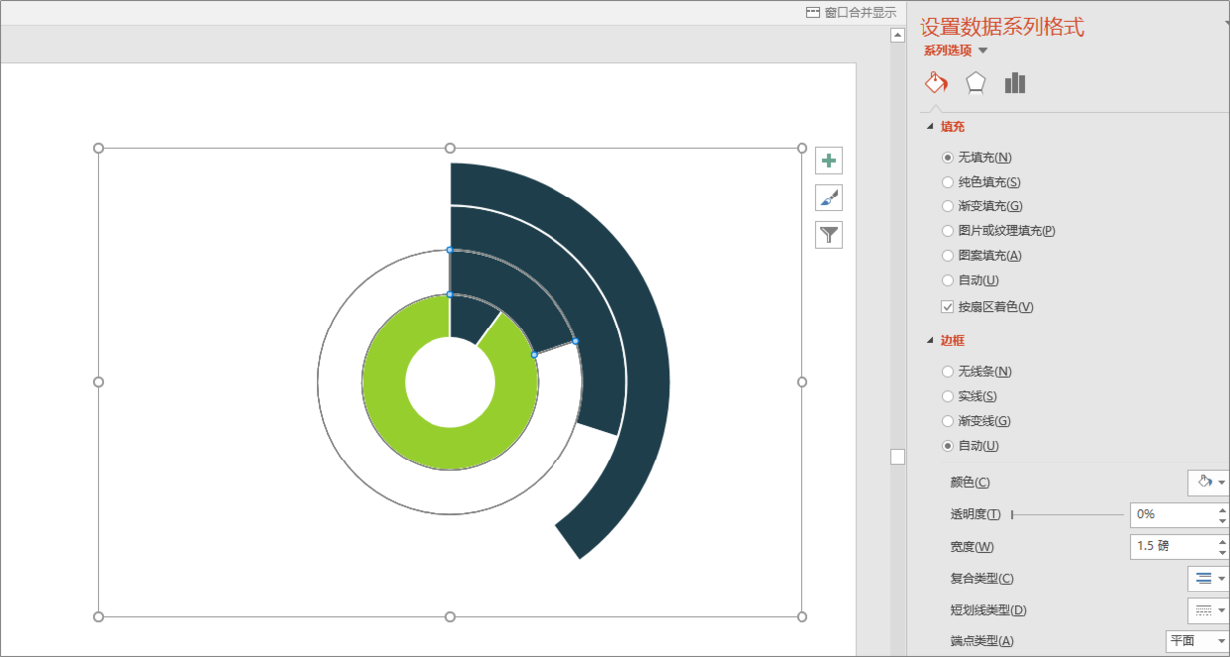
Task: Expand the 系列选项 dropdown arrow
Action: pyautogui.click(x=983, y=50)
